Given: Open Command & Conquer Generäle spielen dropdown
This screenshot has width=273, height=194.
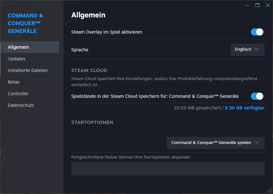Looking at the screenshot, I should (x=216, y=143).
